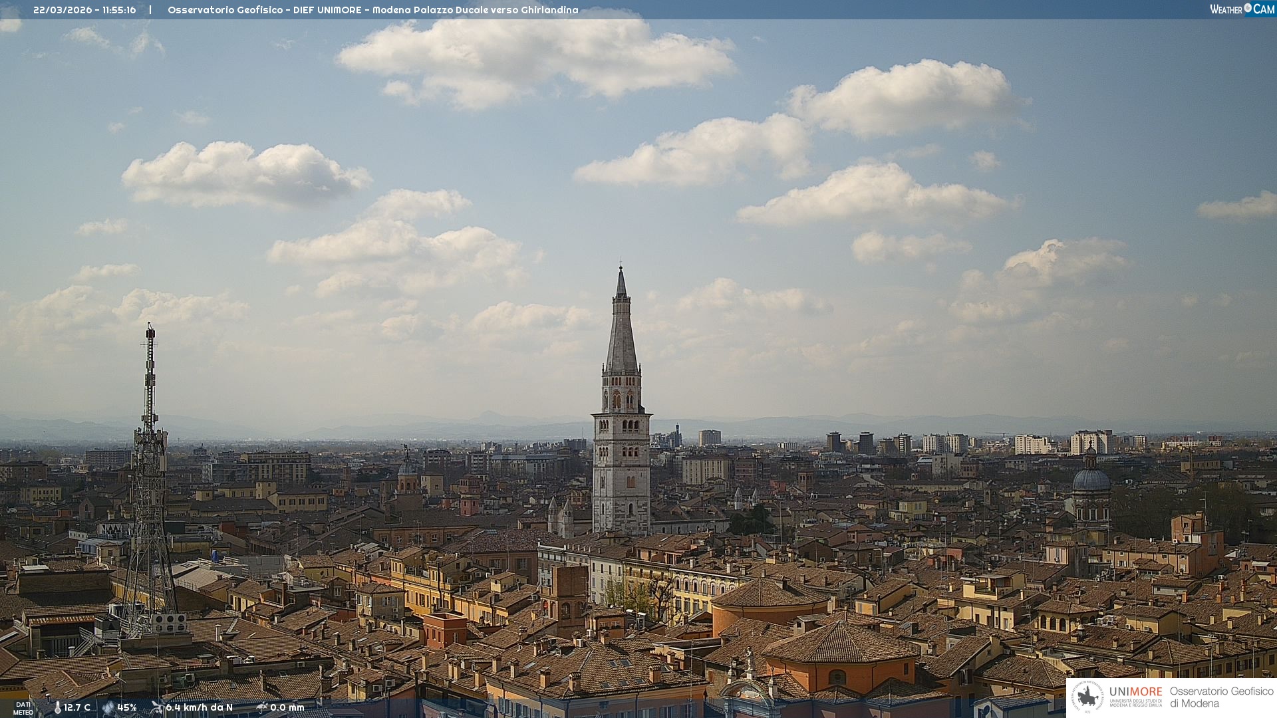Viewport: 1277px width, 718px height.
Task: Click the Weather word in WeatherCam logo
Action: [1226, 9]
